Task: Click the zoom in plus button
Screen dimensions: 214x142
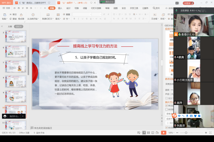Action: pos(206,133)
